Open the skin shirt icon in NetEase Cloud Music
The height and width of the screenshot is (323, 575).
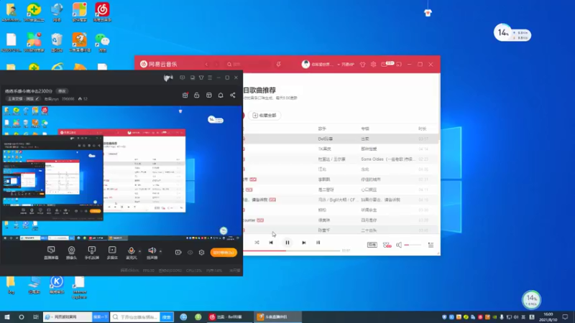[363, 65]
